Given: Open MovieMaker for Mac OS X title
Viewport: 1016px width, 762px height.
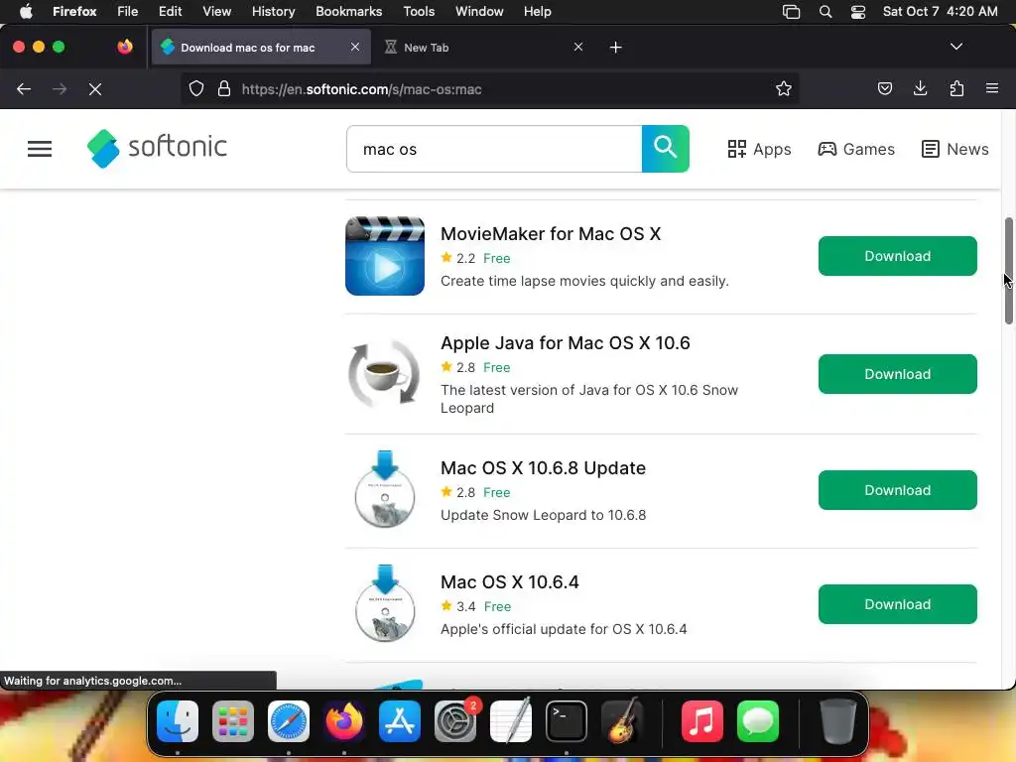Looking at the screenshot, I should click(x=550, y=234).
